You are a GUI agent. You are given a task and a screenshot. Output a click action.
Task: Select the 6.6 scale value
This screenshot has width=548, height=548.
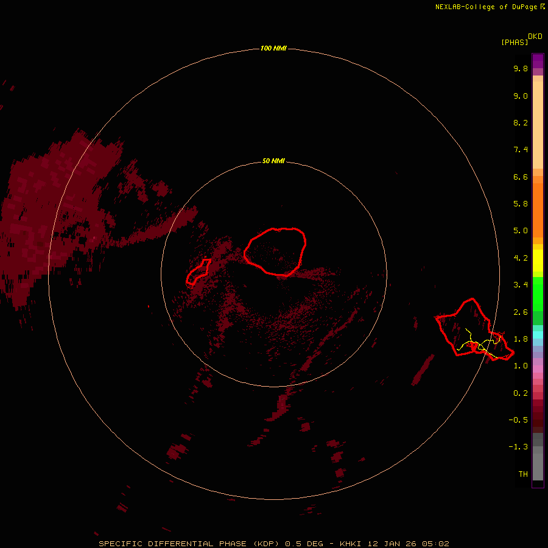pos(521,177)
